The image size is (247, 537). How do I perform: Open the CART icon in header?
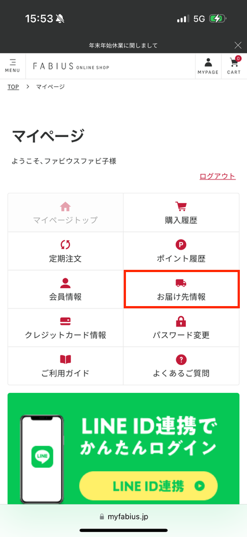pos(234,66)
